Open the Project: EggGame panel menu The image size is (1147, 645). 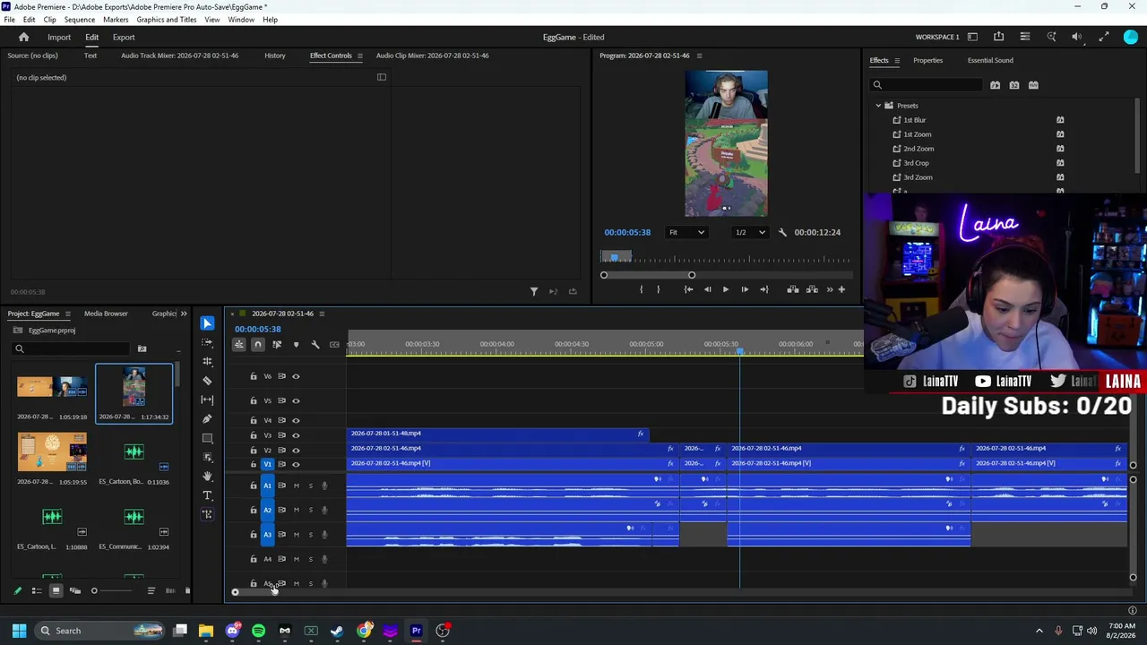(x=67, y=314)
